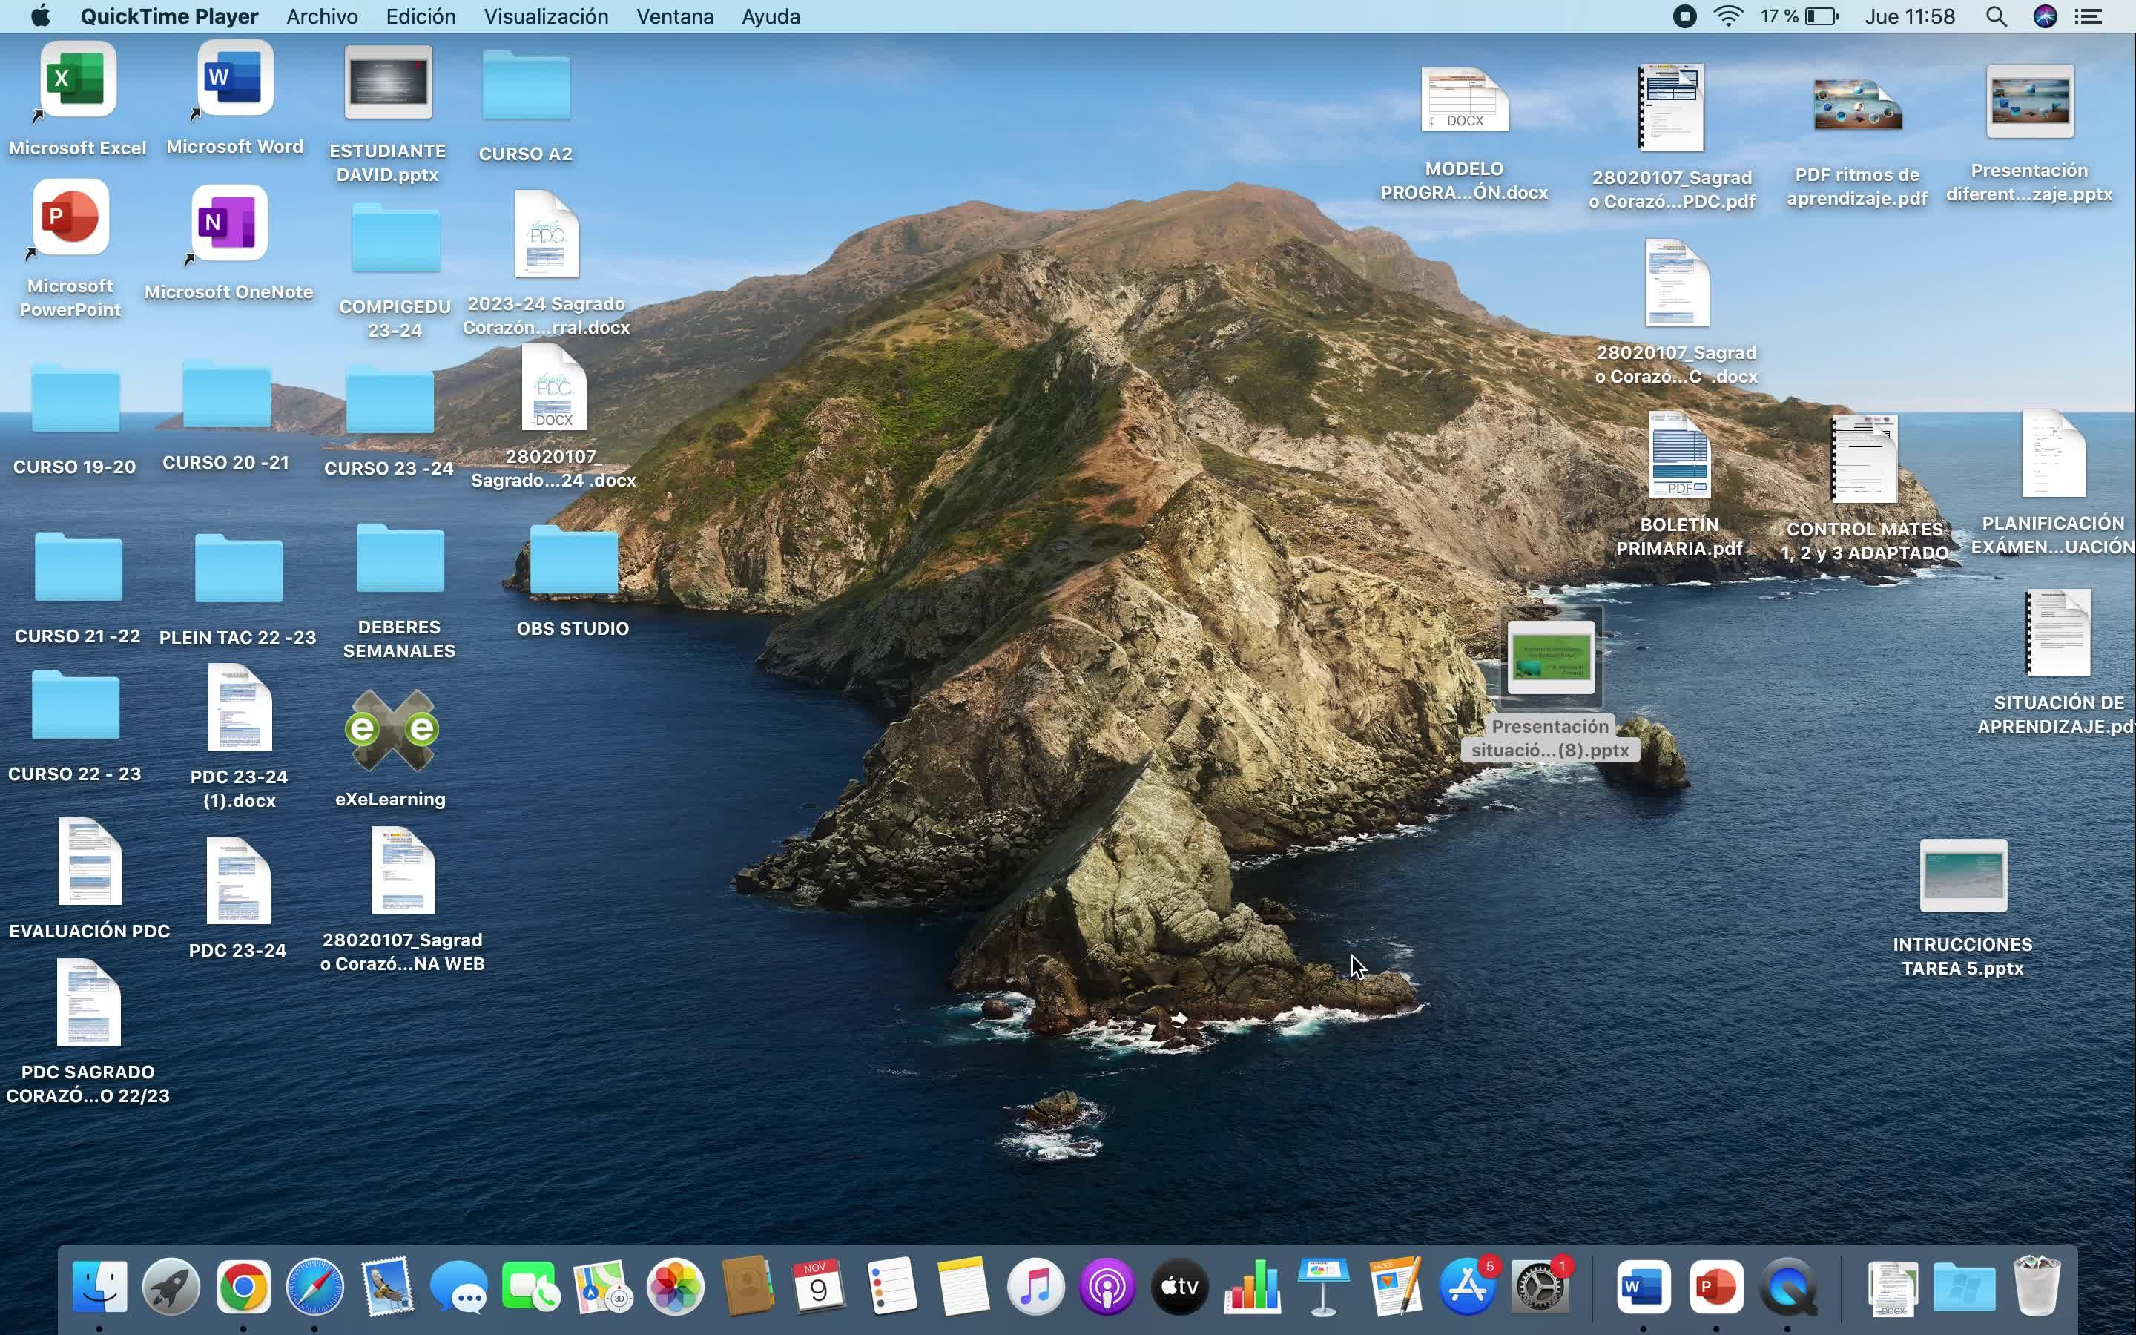Open Podcasts app from the Dock

click(1107, 1287)
